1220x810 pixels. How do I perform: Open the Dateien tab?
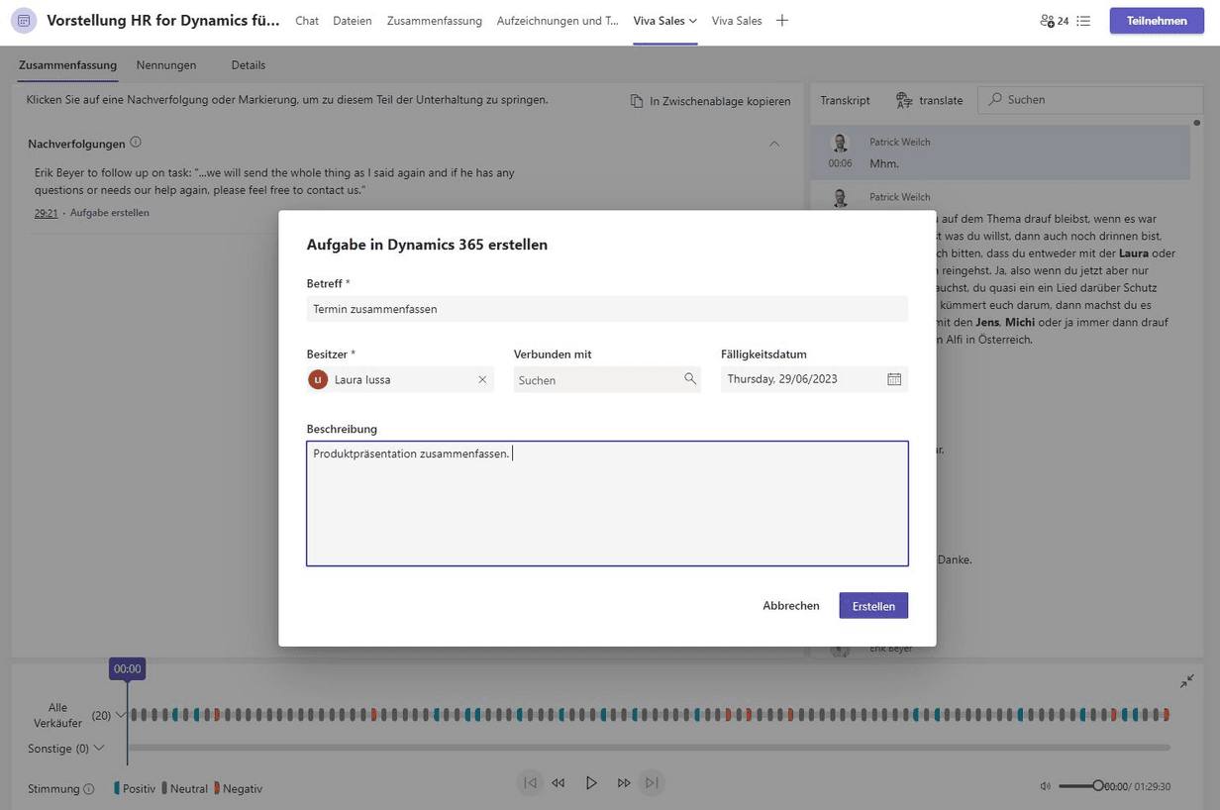(353, 21)
